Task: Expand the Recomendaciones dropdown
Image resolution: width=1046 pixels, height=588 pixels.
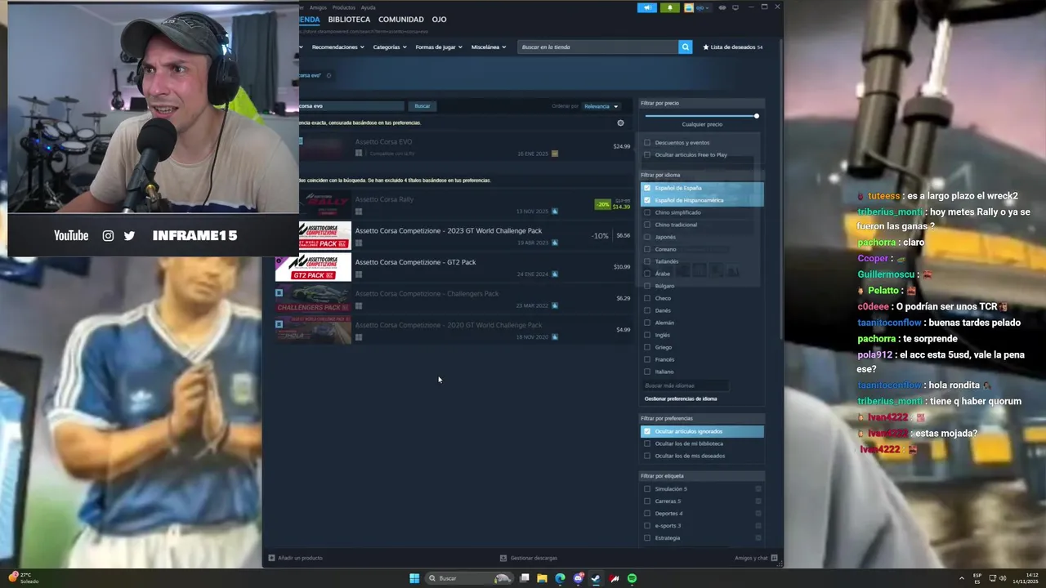Action: click(x=338, y=47)
